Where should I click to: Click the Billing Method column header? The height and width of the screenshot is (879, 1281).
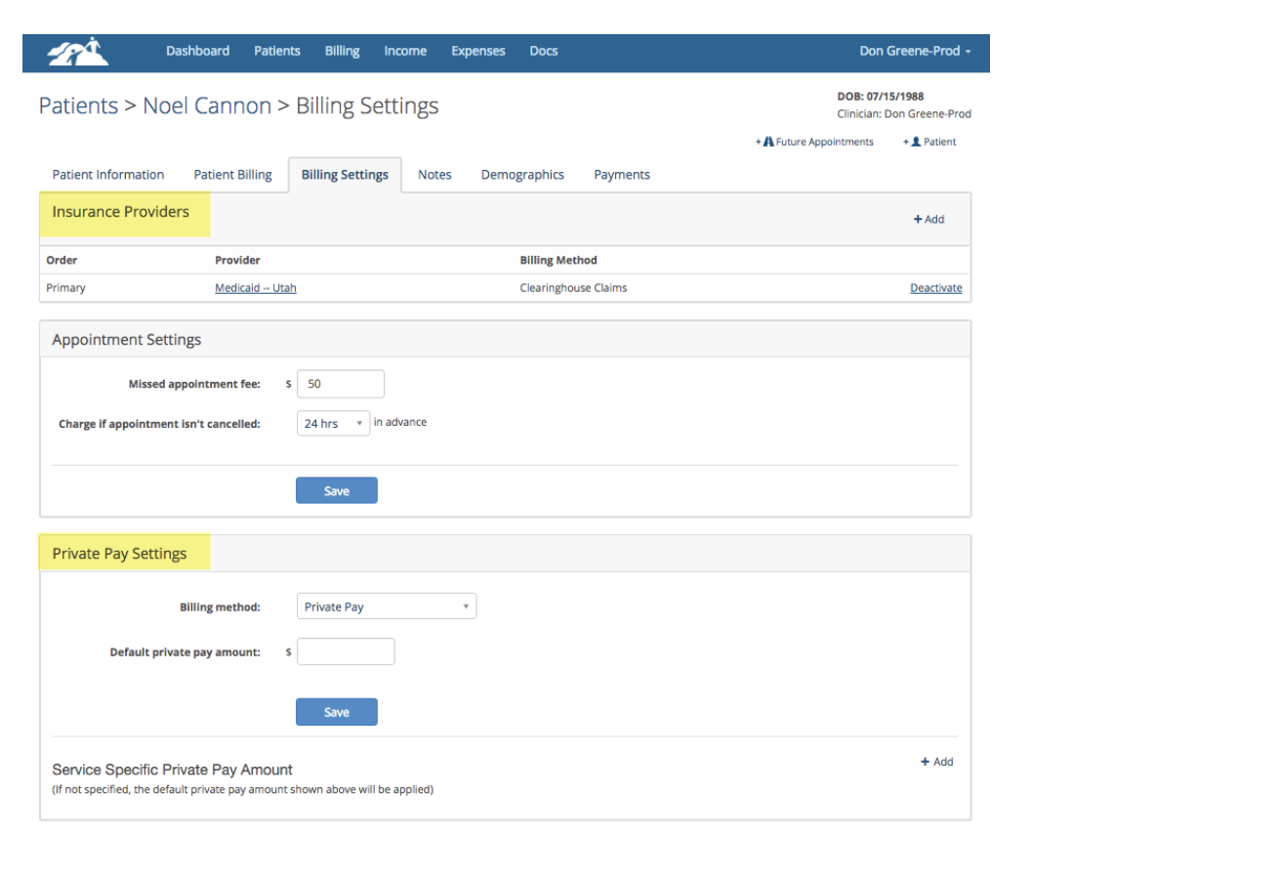(558, 261)
